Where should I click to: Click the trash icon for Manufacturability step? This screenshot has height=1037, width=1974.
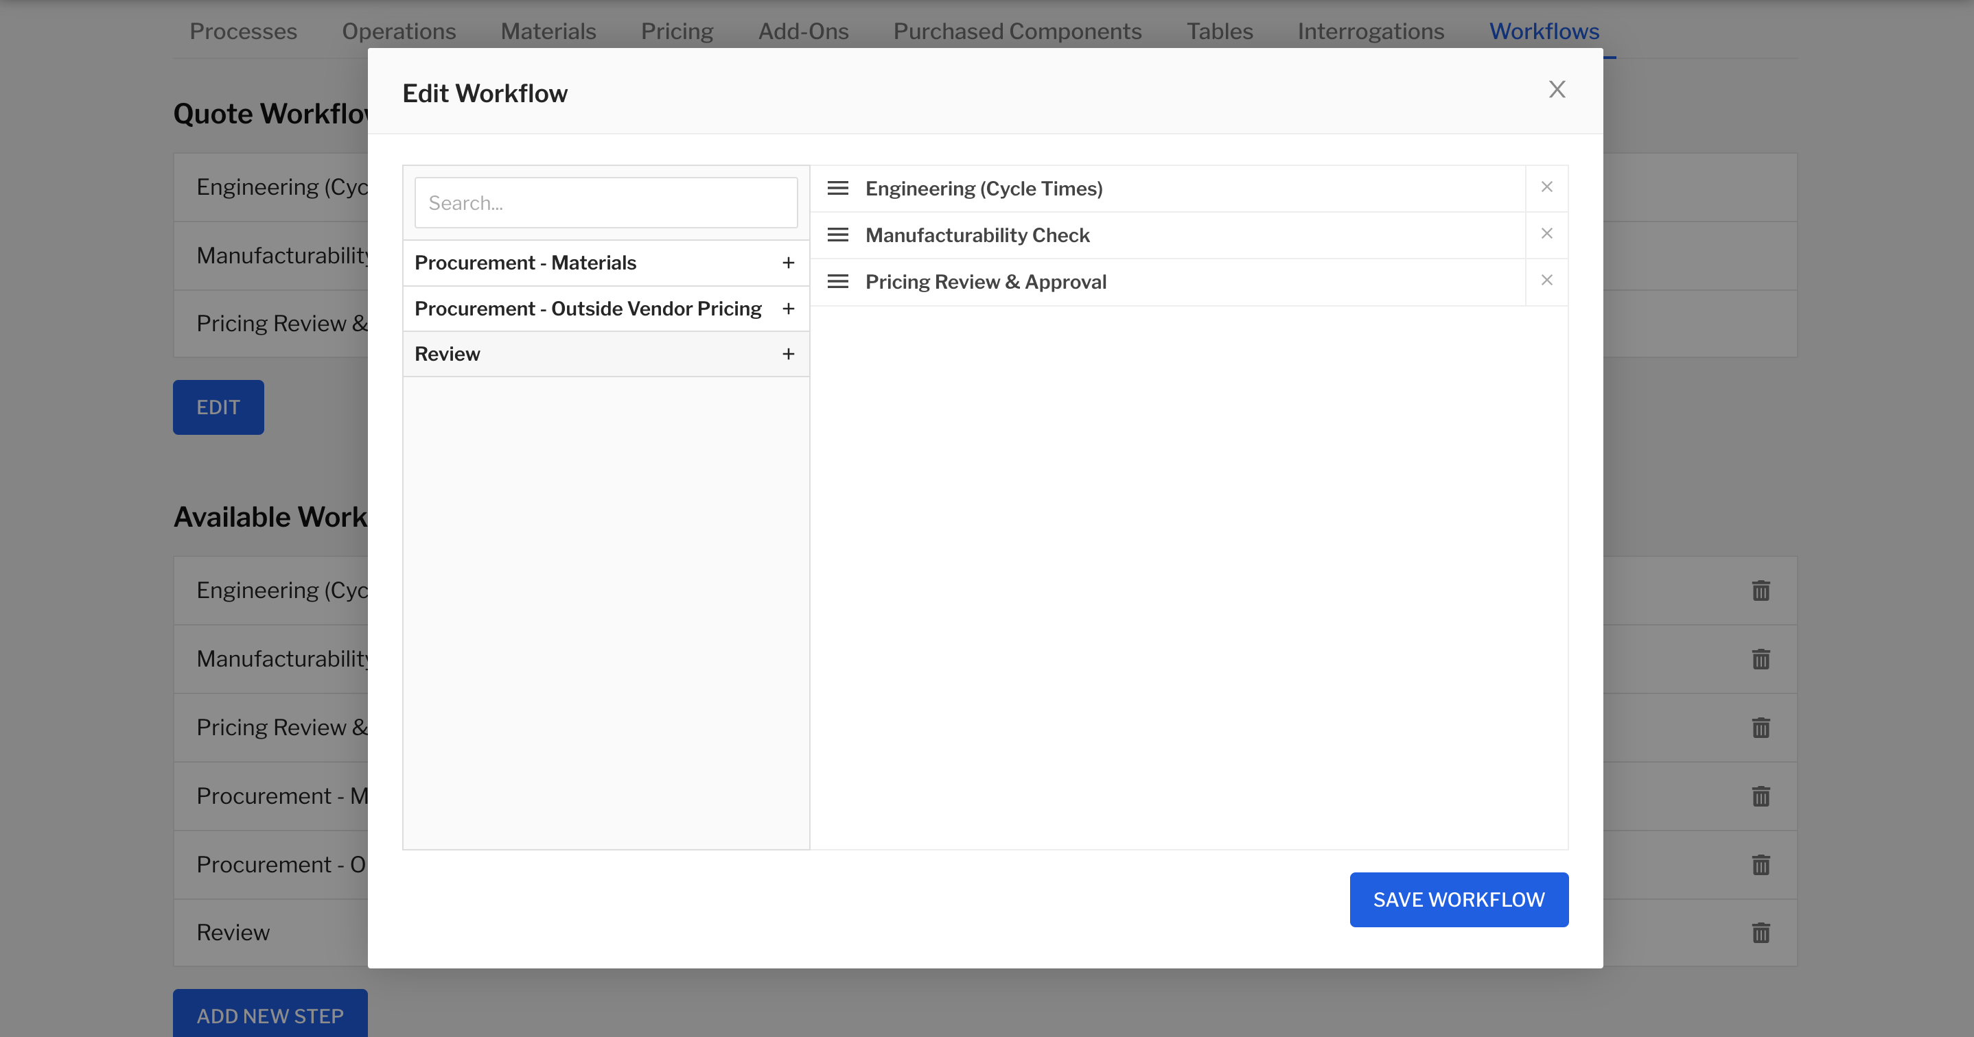(x=1761, y=658)
